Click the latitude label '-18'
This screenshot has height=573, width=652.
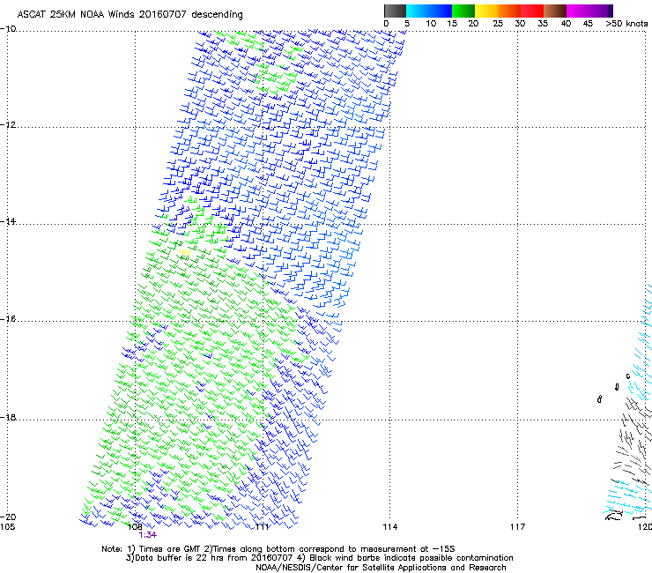point(8,417)
